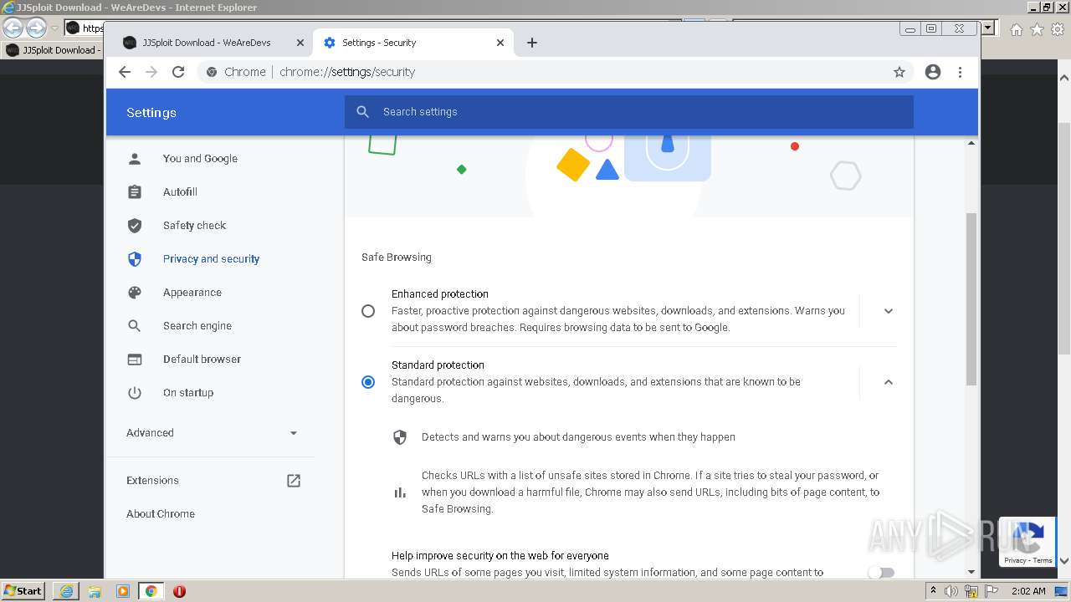
Task: Open the media player taskbar icon
Action: coord(123,591)
